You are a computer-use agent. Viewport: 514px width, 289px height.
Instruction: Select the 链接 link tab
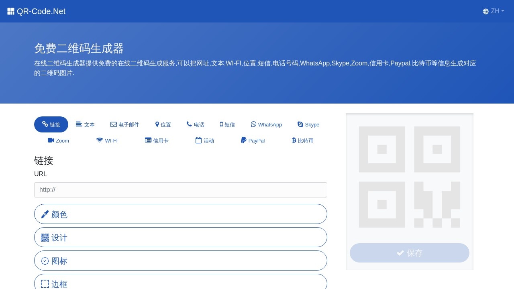(x=51, y=124)
